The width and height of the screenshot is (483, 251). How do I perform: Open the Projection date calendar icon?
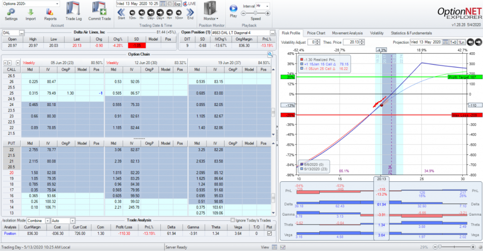point(445,42)
